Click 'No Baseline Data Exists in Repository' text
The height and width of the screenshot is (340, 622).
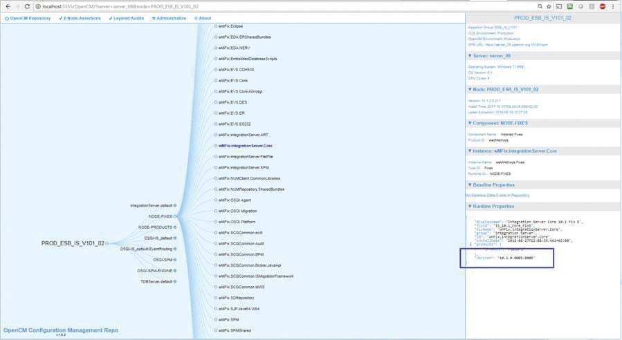(x=497, y=196)
